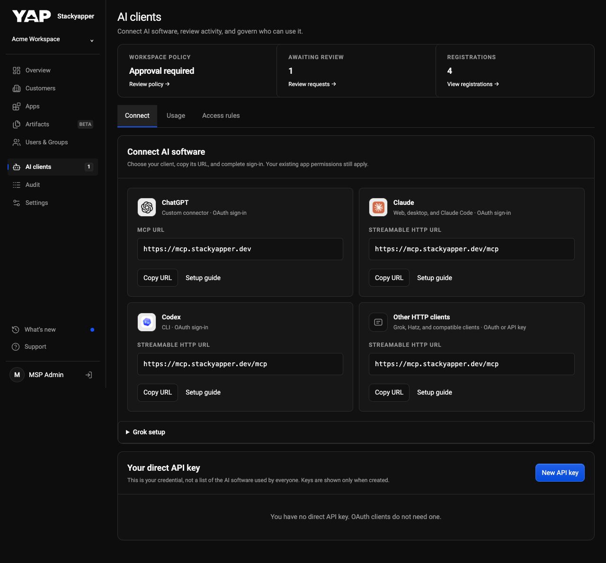This screenshot has height=563, width=606.
Task: Click the Claude logo icon
Action: coord(378,207)
